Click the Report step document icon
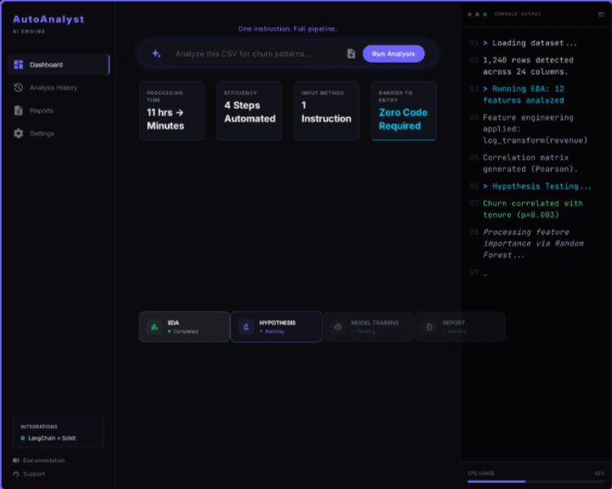612x489 pixels. 430,327
